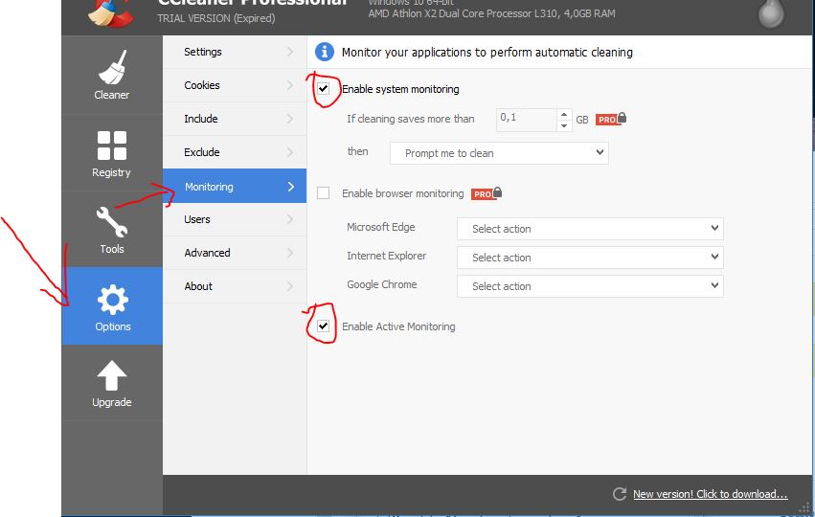The width and height of the screenshot is (815, 517).
Task: Select the Options gear icon
Action: tap(112, 302)
